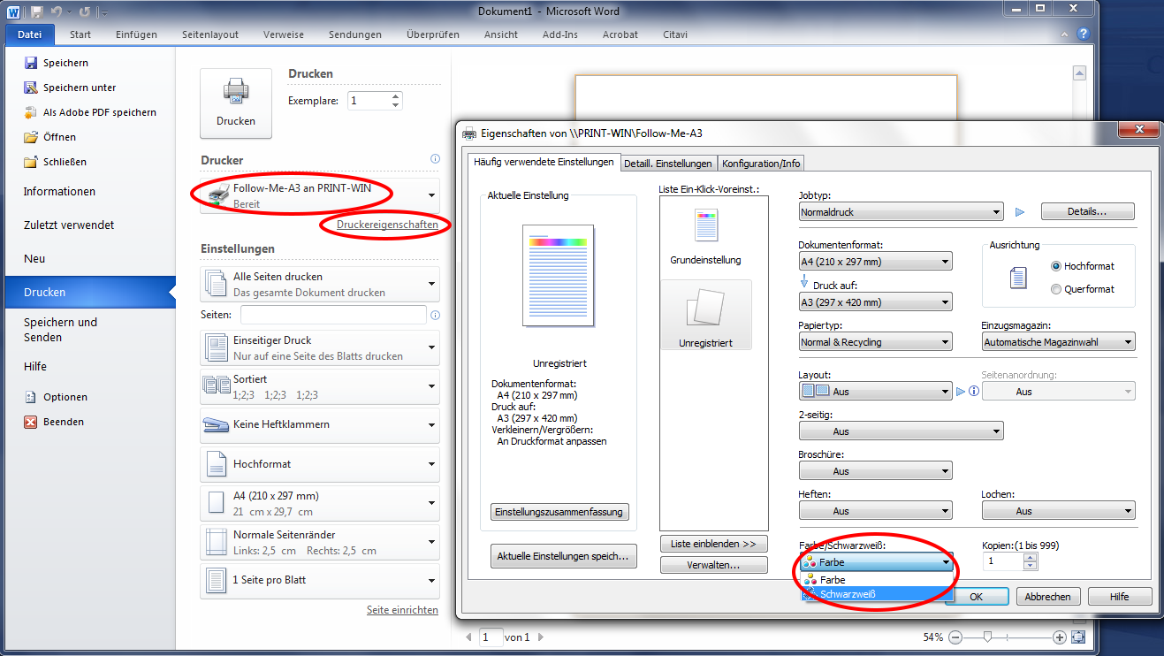Open Einseitiger Druck dropdown

pyautogui.click(x=320, y=347)
